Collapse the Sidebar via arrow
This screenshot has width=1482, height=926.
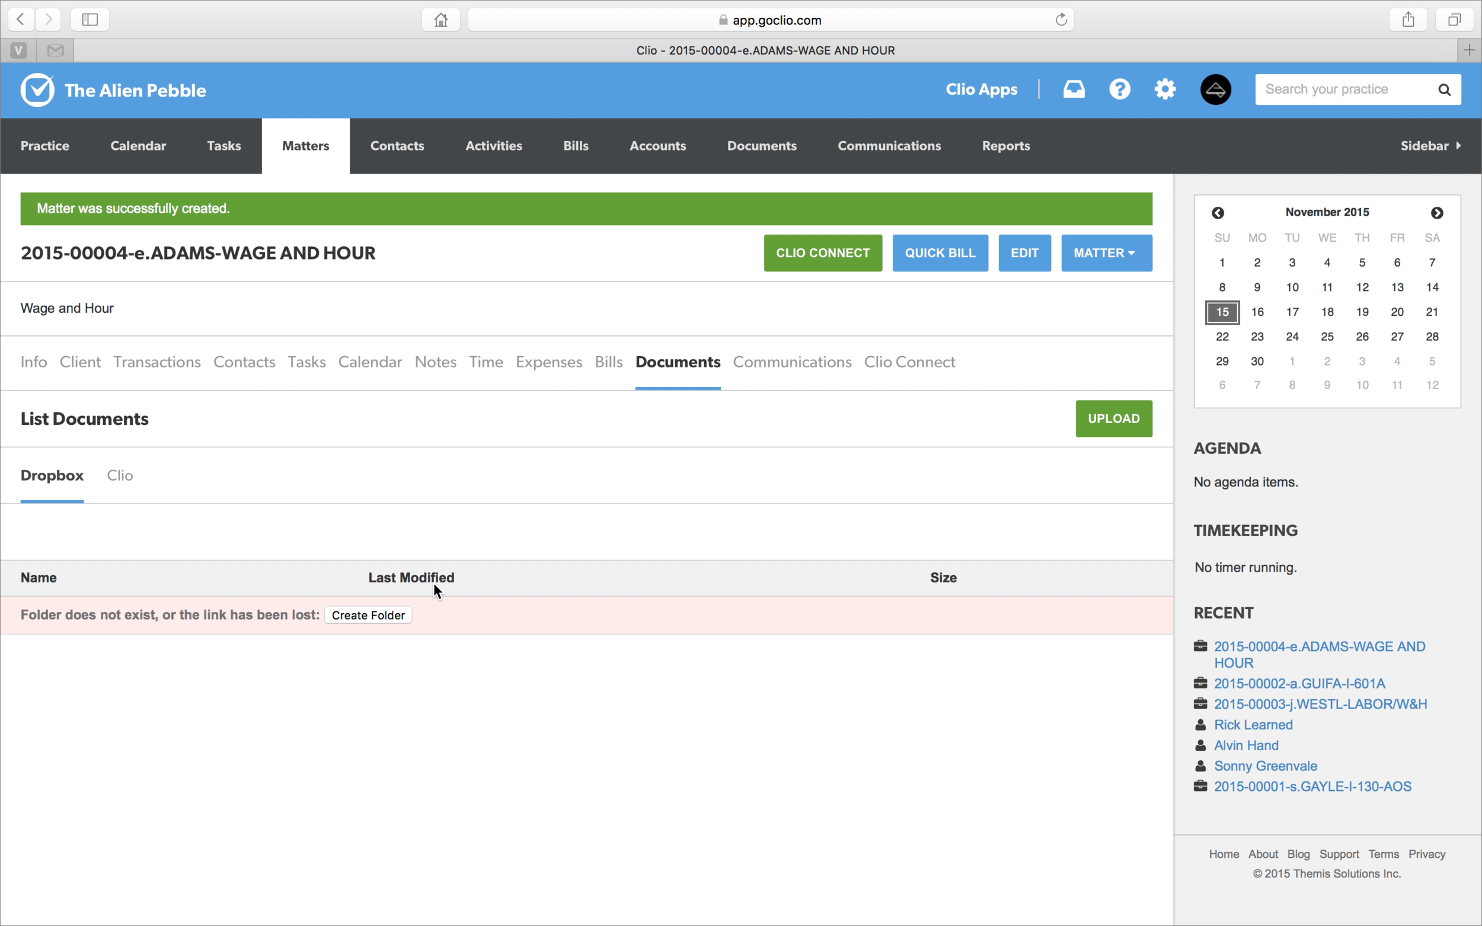click(1458, 145)
